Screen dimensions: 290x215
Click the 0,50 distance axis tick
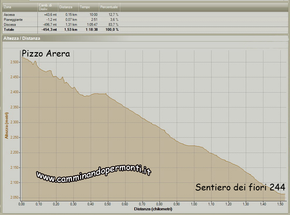(108, 204)
